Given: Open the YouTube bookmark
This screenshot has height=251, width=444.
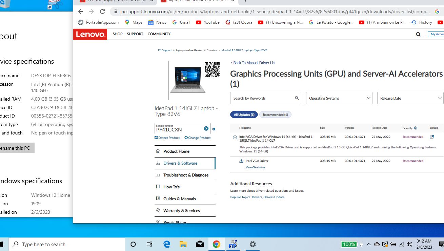Looking at the screenshot, I should (207, 22).
